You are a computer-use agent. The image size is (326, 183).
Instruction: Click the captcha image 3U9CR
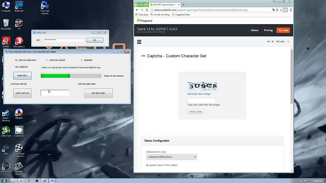[x=202, y=86]
